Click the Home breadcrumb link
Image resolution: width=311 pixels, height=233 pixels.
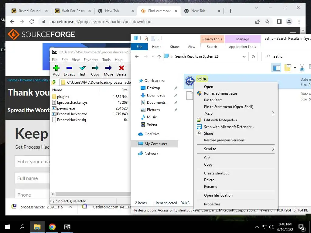pyautogui.click(x=12, y=80)
